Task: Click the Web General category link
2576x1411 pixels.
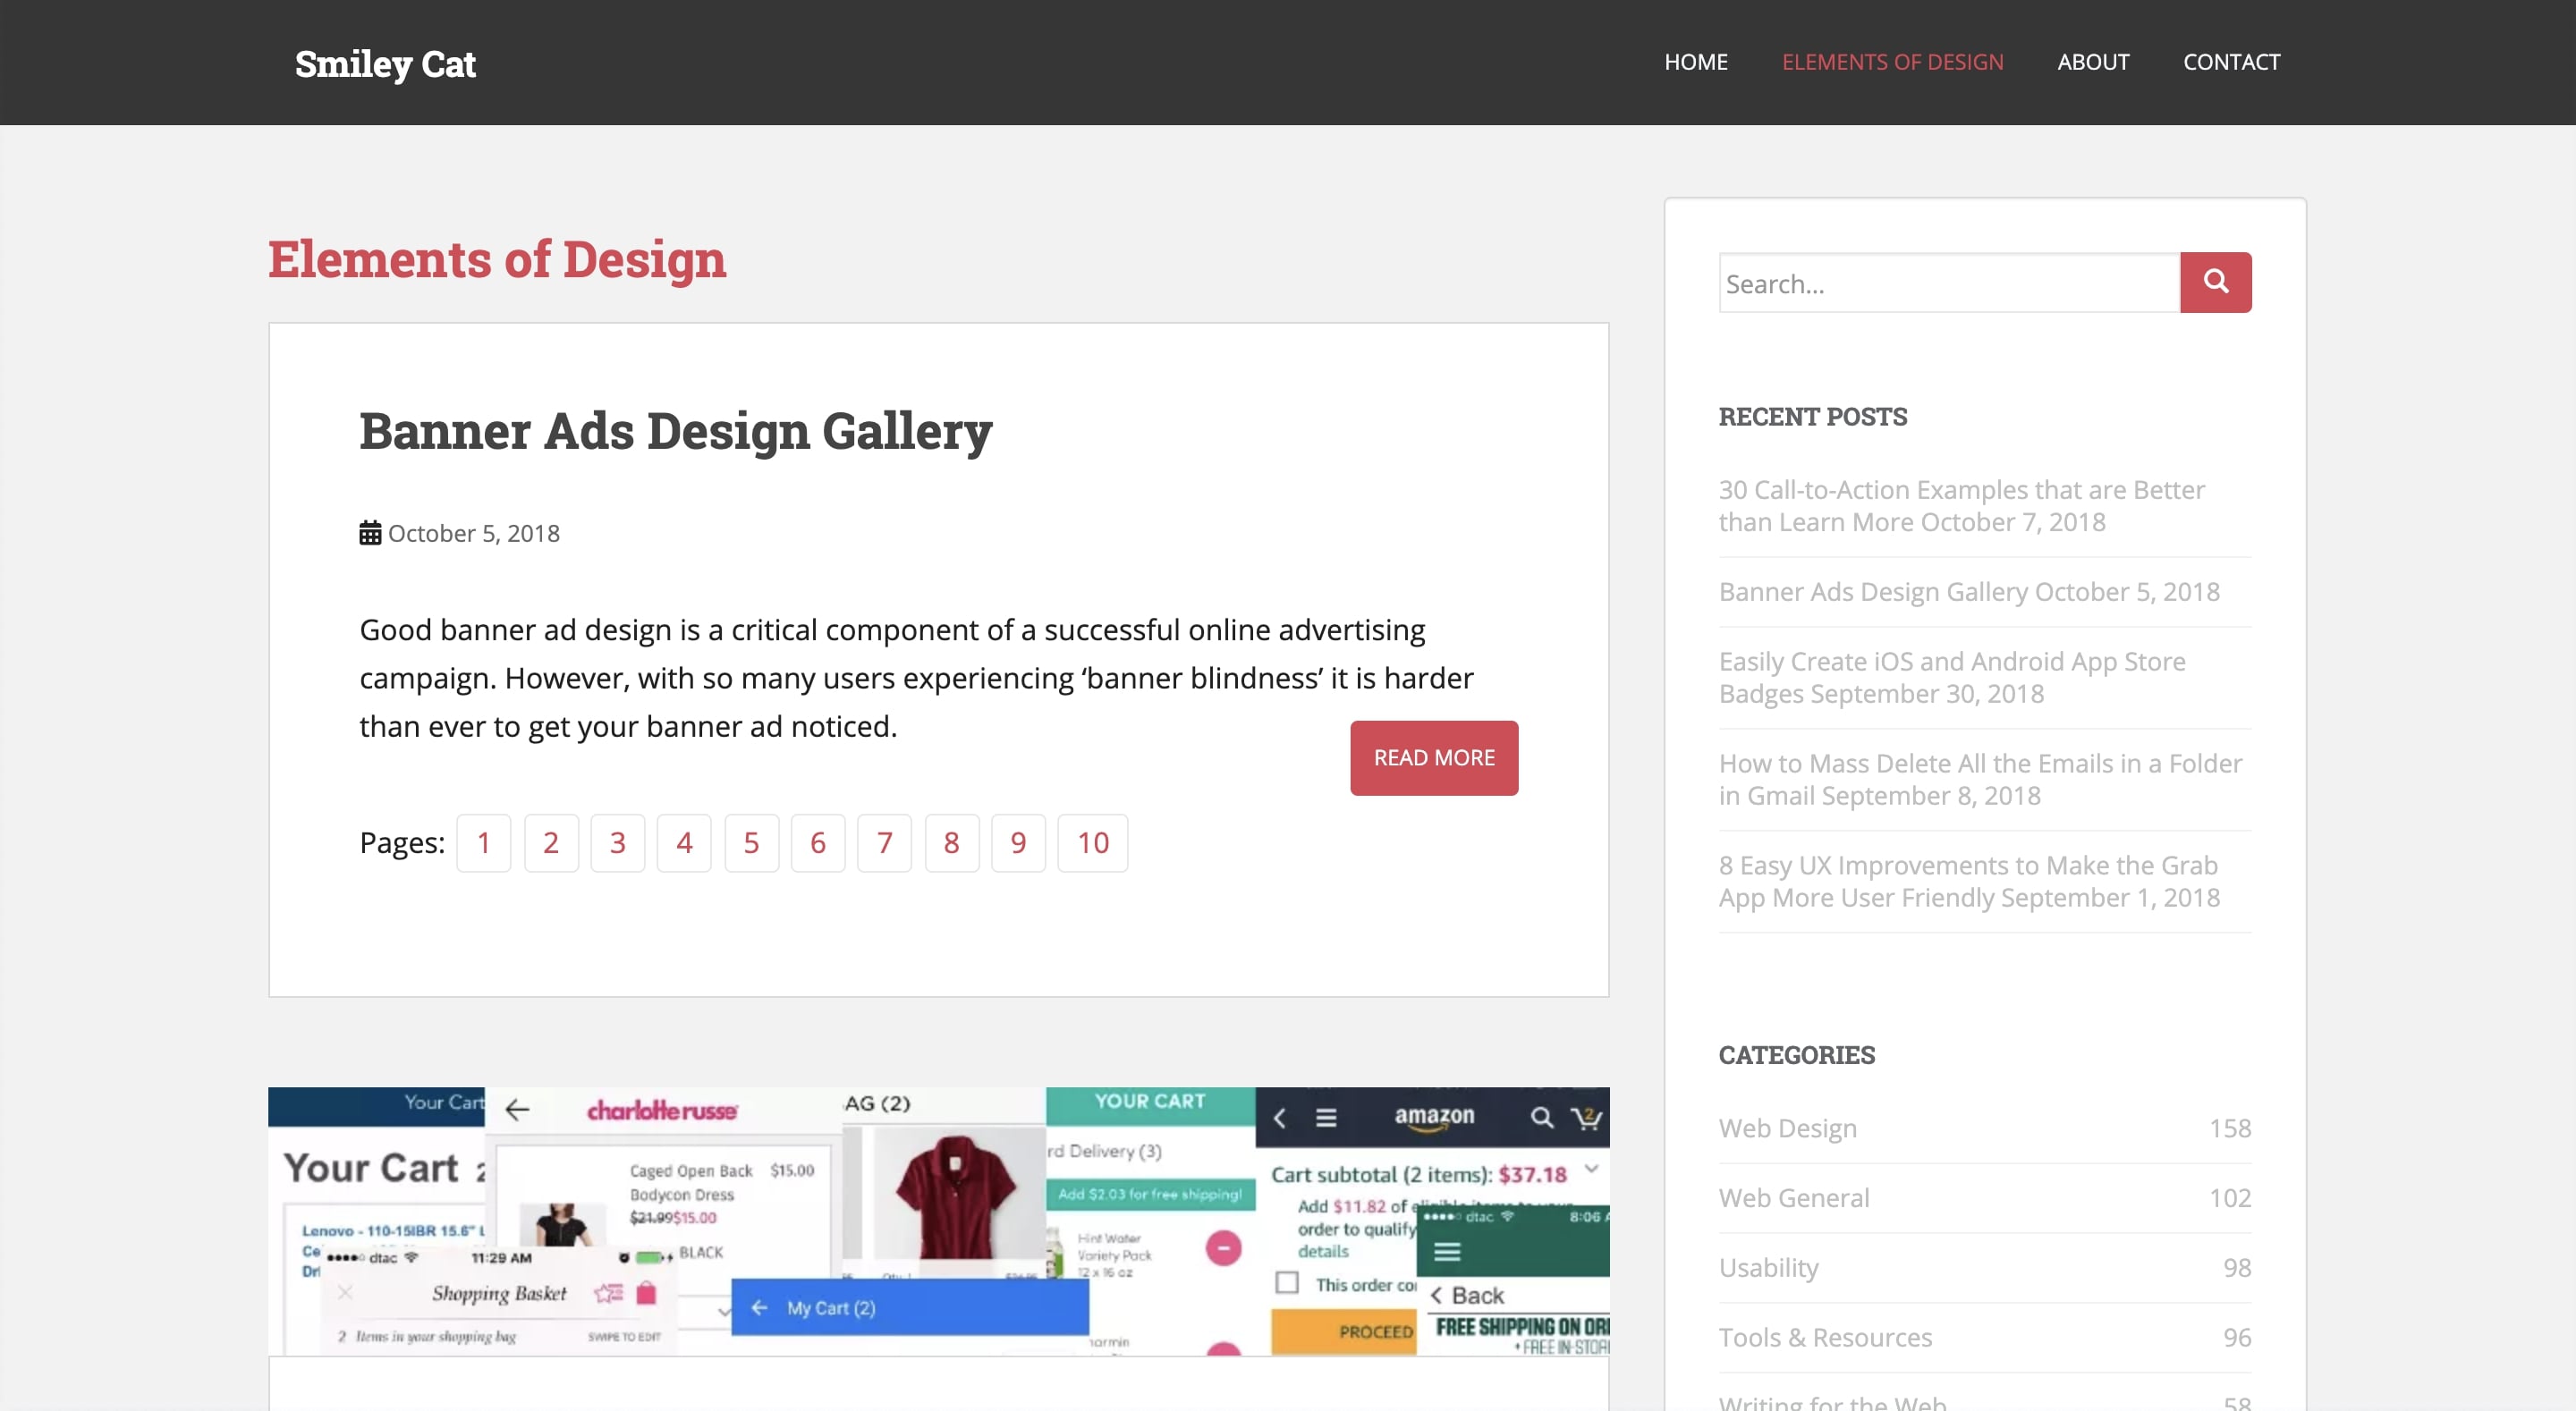Action: [x=1794, y=1196]
